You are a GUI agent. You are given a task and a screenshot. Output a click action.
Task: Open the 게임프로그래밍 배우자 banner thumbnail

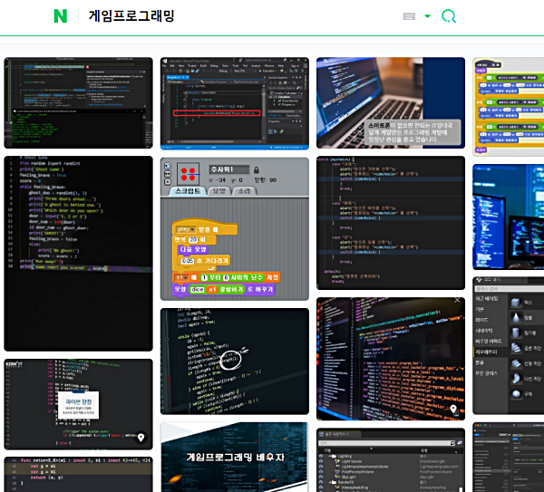coord(235,457)
